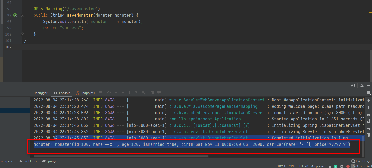Screen dimensions: 372x168
Task: Click the inspector hat icon in status bar
Action: 342,166
